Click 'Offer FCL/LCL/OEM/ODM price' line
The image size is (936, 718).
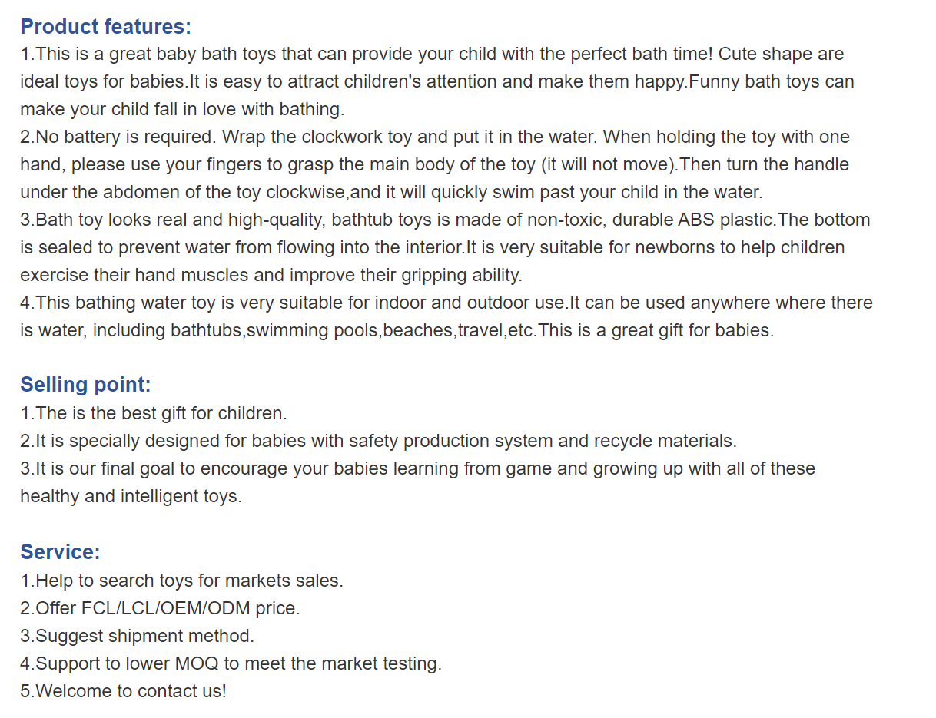[x=160, y=609]
